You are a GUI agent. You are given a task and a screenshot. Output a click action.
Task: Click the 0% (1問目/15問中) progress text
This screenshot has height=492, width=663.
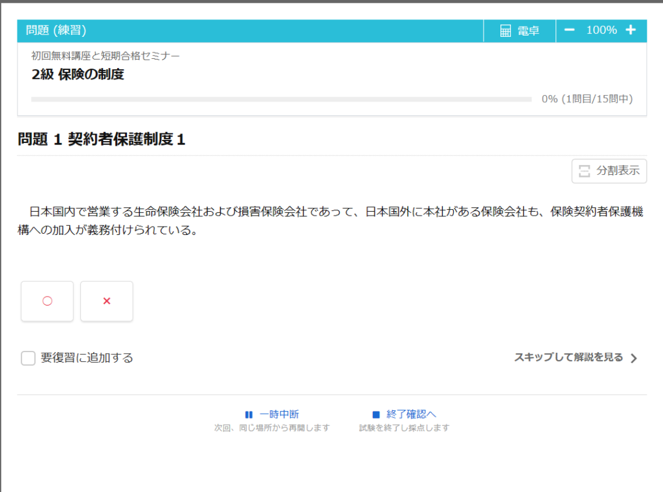587,99
